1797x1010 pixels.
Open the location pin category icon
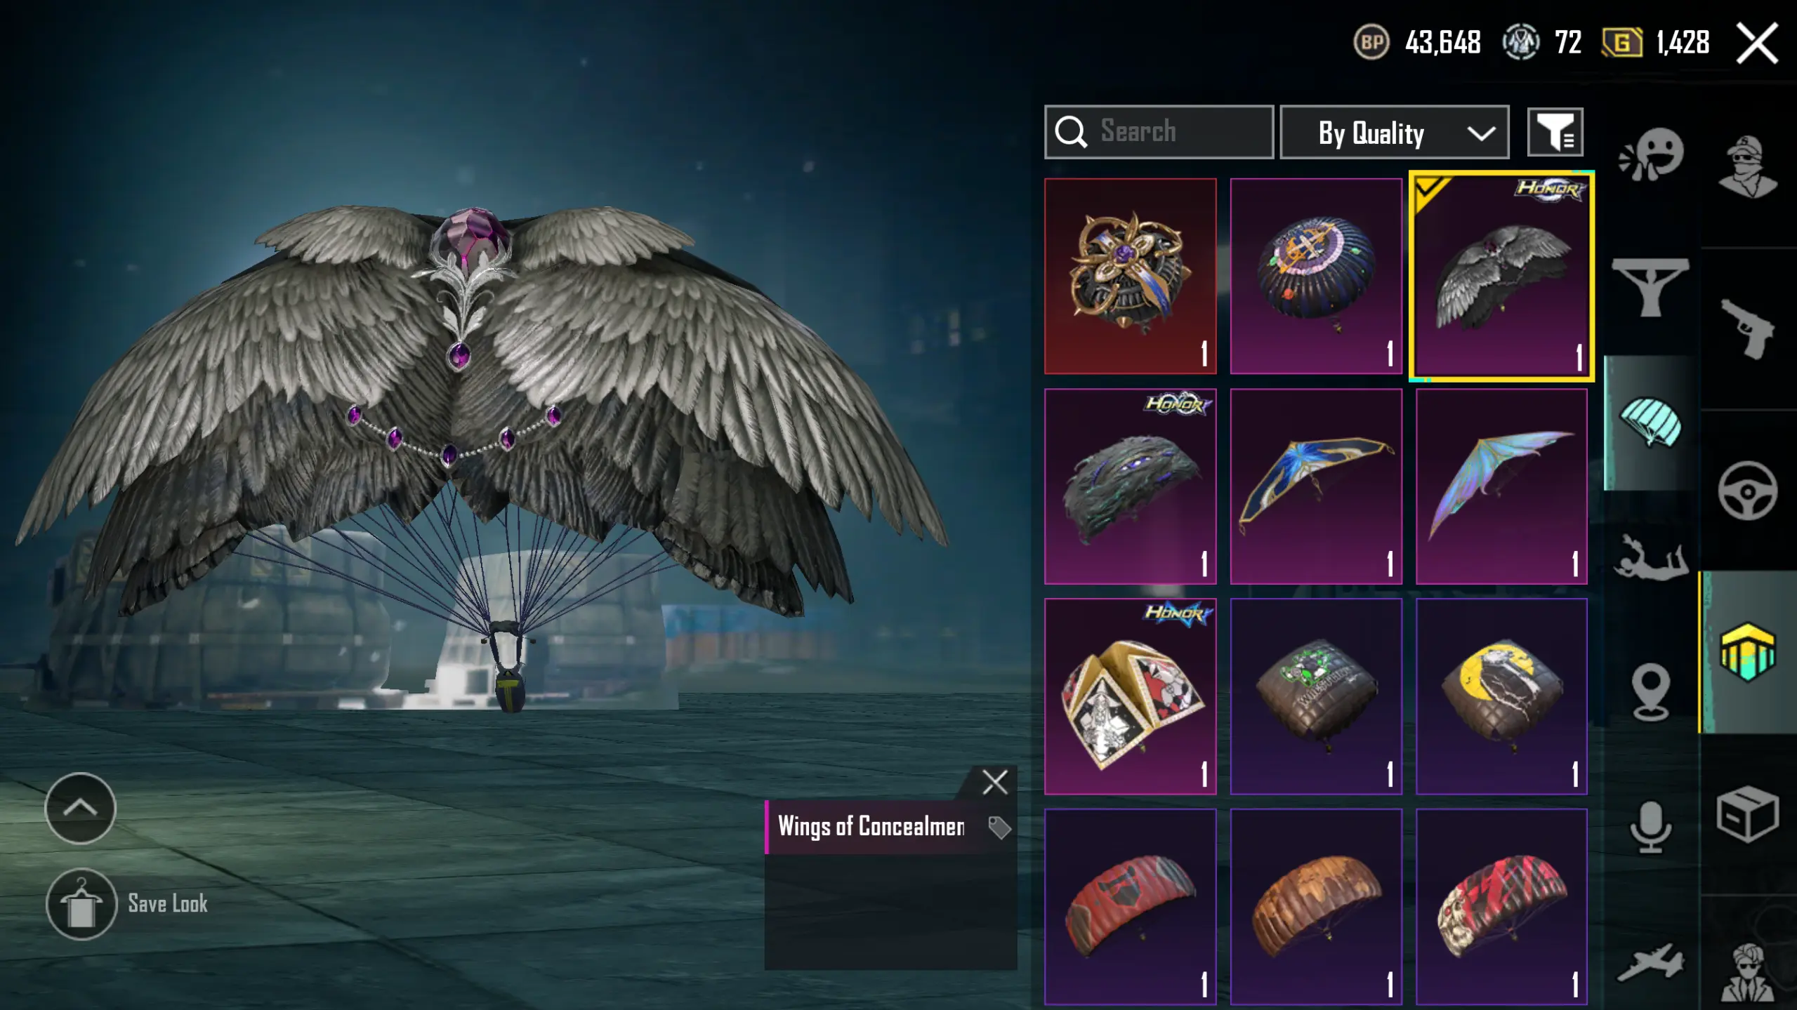[x=1651, y=692]
